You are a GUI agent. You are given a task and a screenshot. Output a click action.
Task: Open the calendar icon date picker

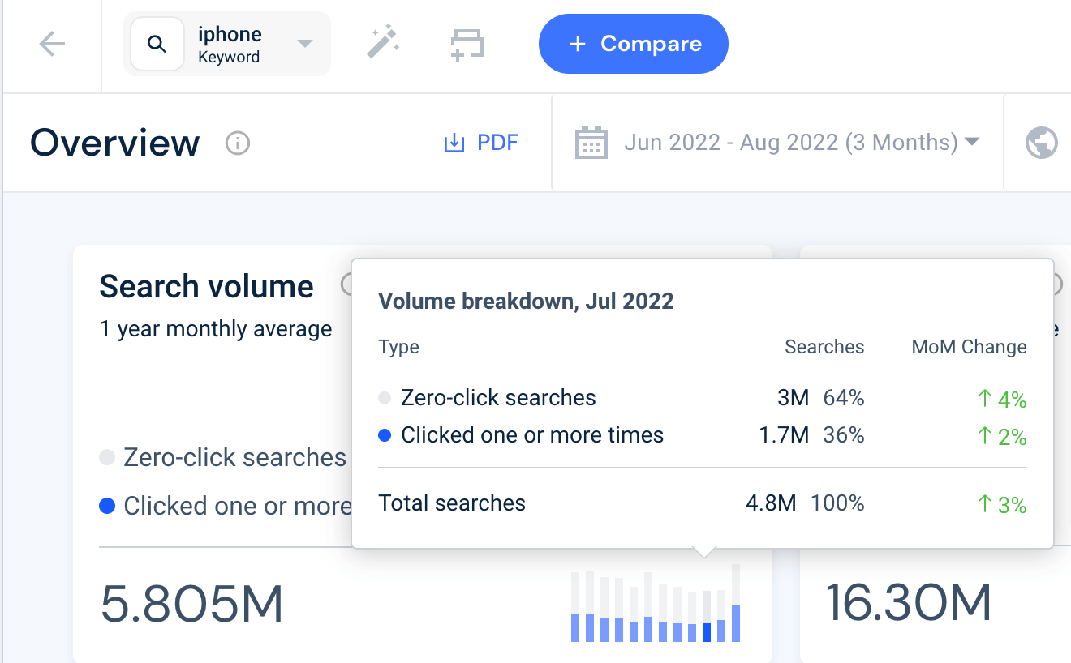[x=591, y=143]
